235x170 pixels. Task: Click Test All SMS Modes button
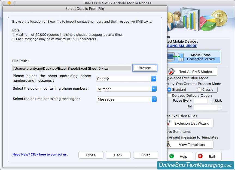coord(193,72)
